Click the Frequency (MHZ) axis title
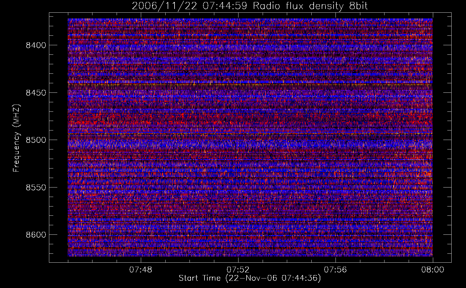This screenshot has width=466, height=288. (x=17, y=138)
